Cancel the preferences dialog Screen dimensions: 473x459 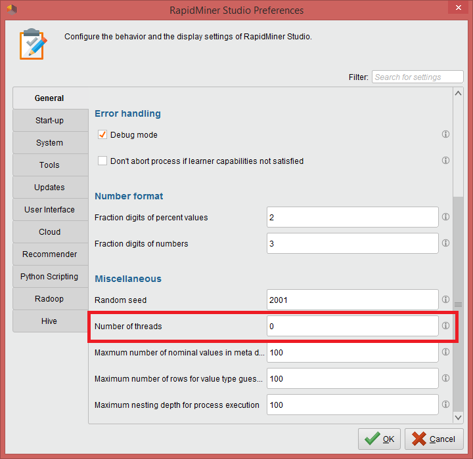click(x=434, y=439)
